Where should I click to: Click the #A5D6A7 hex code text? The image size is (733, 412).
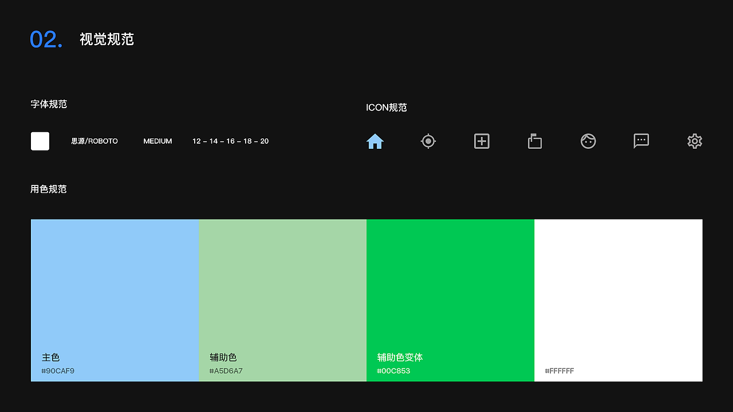pyautogui.click(x=226, y=371)
